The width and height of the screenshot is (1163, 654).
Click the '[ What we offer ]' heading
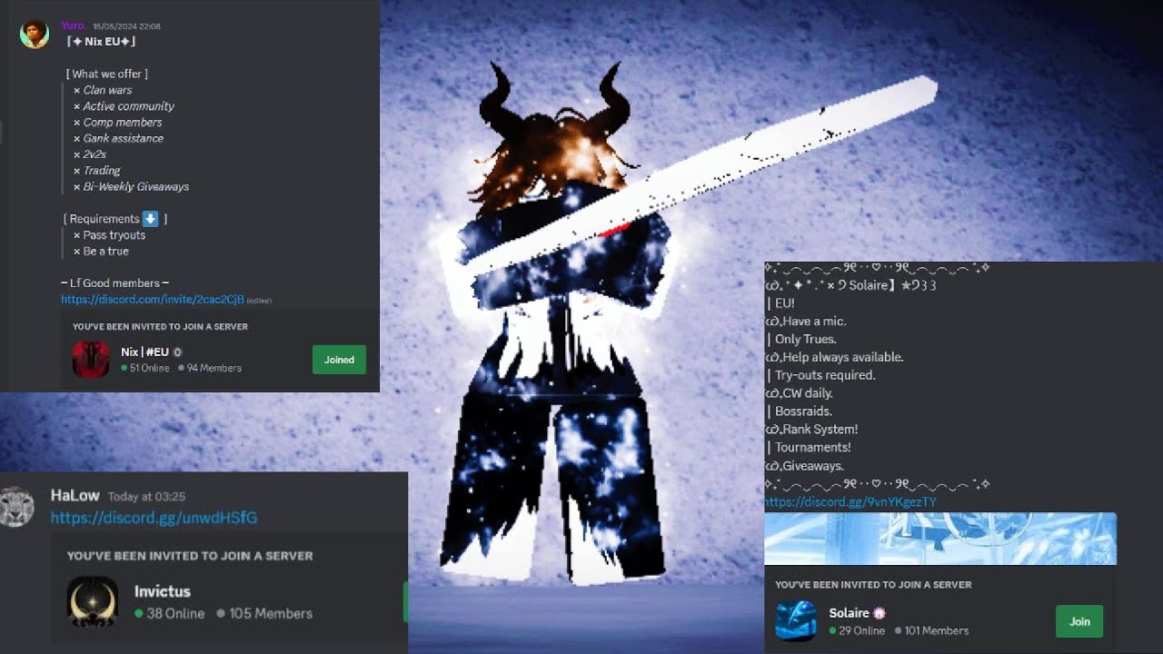pyautogui.click(x=106, y=74)
